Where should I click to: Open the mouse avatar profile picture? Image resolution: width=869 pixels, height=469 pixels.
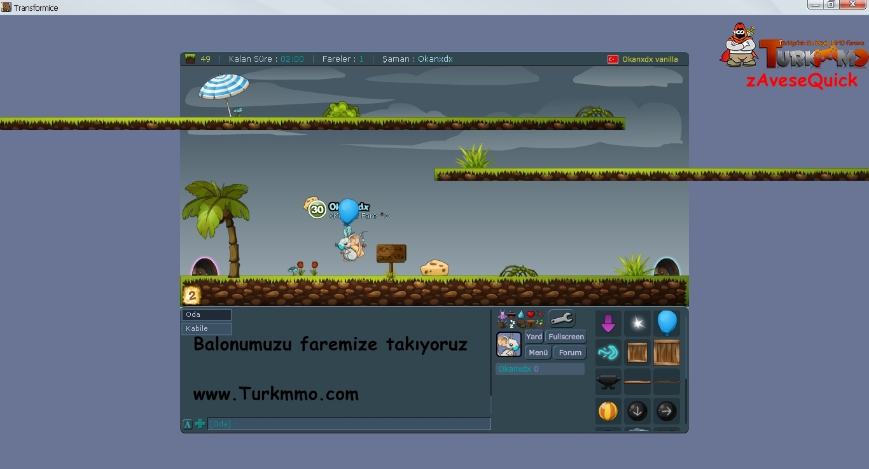(509, 344)
